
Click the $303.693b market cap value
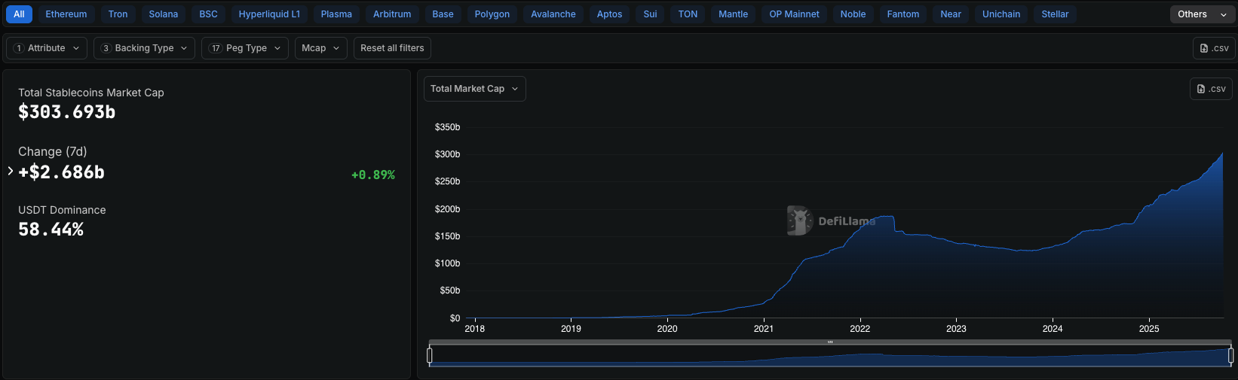[x=67, y=112]
